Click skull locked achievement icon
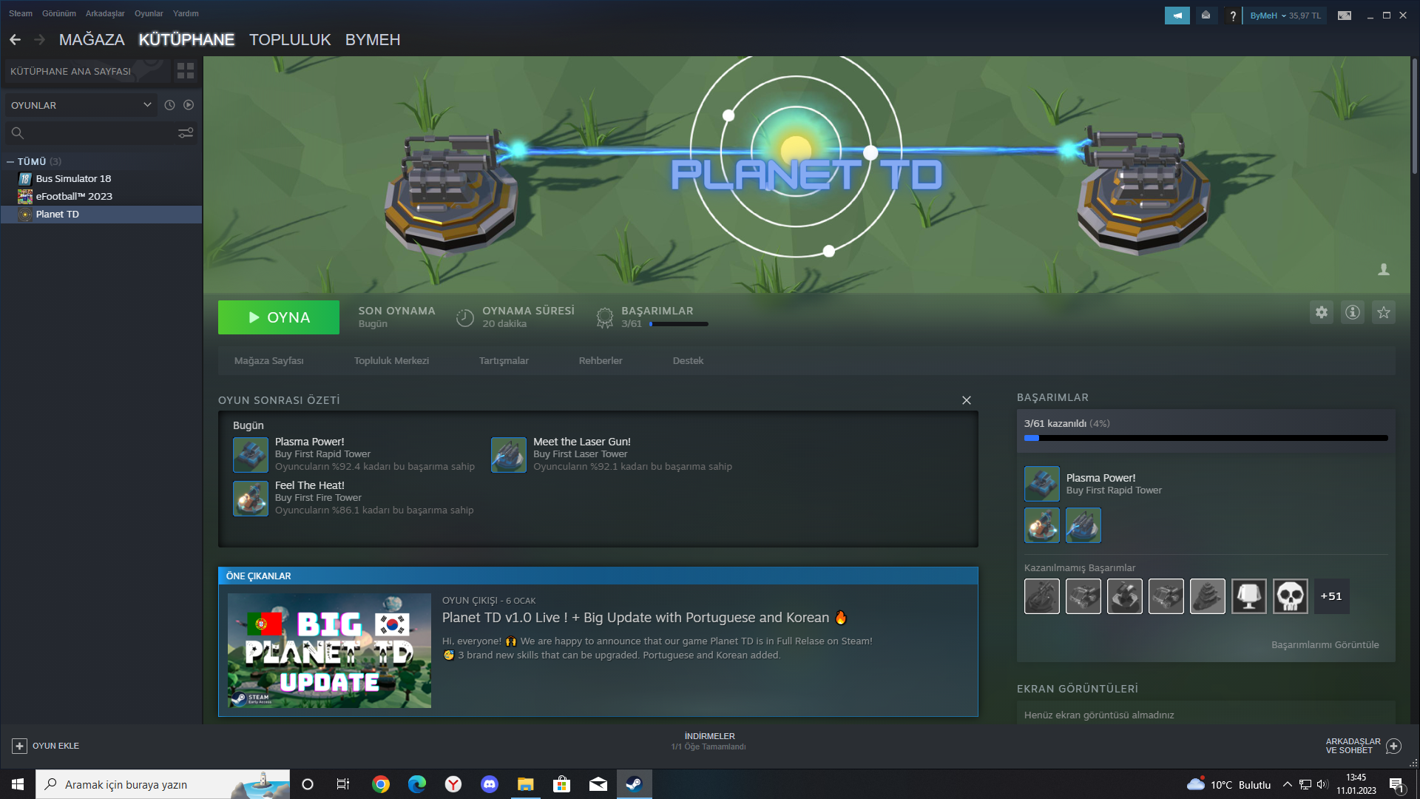1420x799 pixels. (1291, 596)
